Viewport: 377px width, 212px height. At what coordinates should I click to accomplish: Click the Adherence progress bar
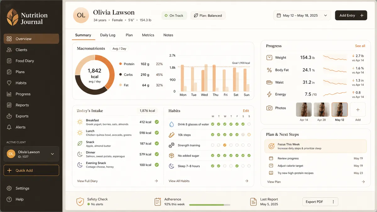(210, 205)
